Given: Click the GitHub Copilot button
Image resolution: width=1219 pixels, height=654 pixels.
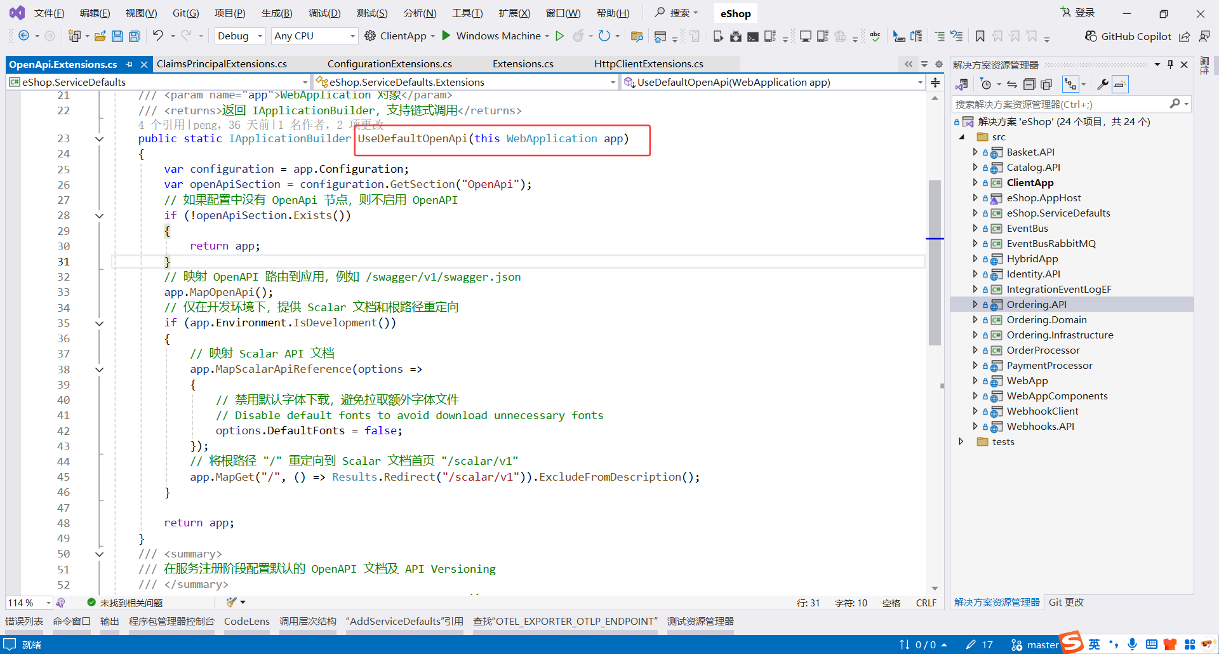Looking at the screenshot, I should pos(1128,36).
